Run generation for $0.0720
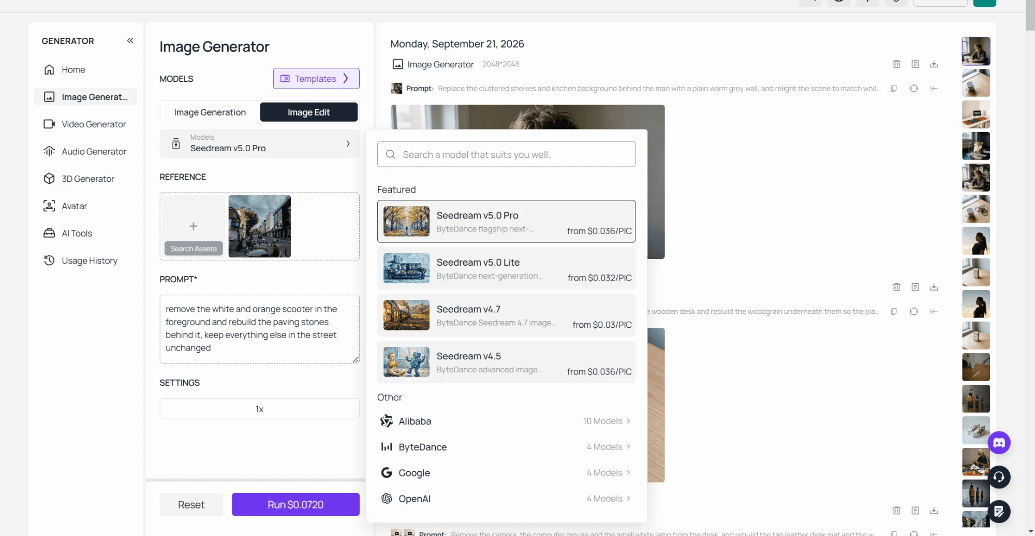Screen dimensions: 1035x536 (295, 504)
